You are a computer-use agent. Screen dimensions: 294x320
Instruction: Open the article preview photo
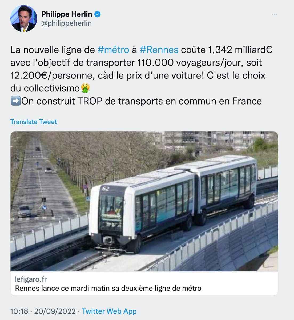144,201
